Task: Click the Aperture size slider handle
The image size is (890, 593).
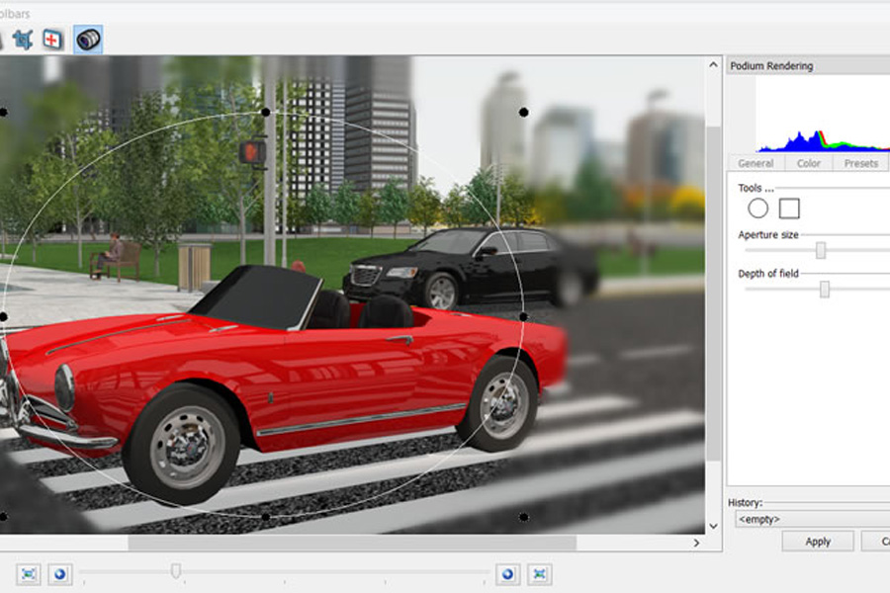Action: click(820, 250)
